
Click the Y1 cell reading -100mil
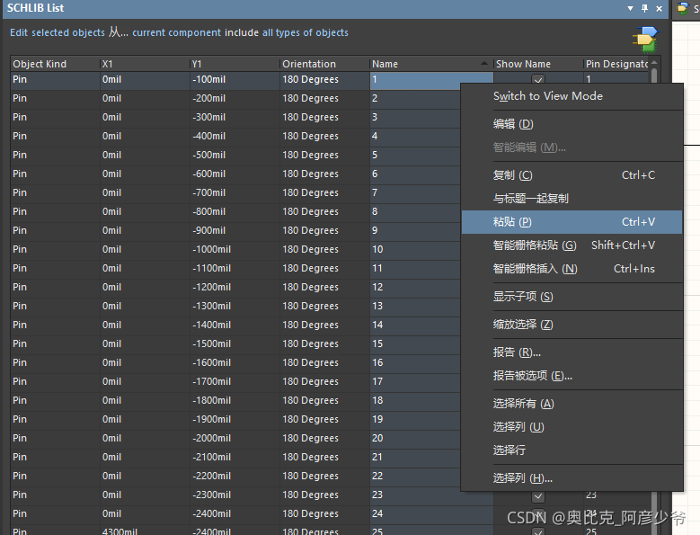pos(235,79)
